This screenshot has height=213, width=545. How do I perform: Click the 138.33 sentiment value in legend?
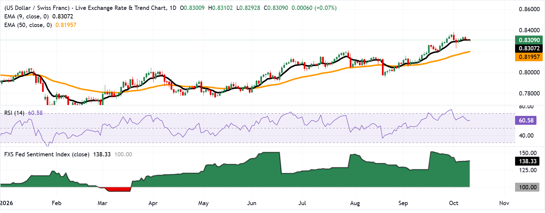point(102,154)
